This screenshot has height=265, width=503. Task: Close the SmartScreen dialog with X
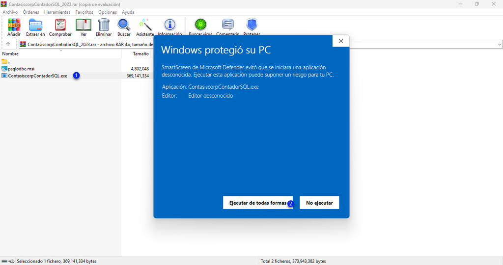tap(341, 41)
